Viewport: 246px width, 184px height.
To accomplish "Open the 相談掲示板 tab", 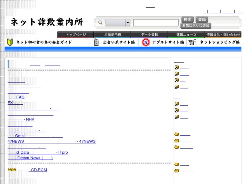I will (112, 35).
